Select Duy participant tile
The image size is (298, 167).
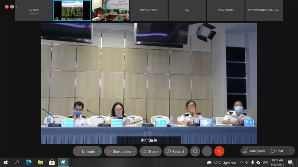(187, 10)
